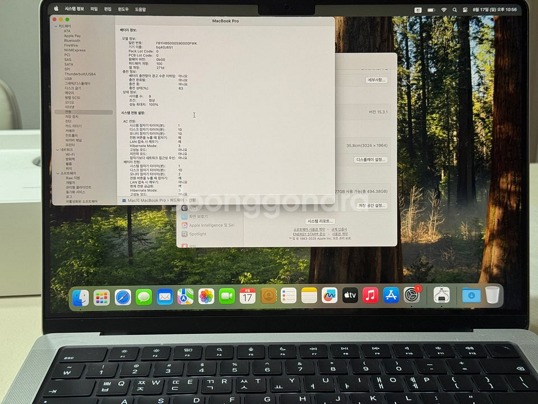The width and height of the screenshot is (538, 404).
Task: Click the date and time in menu bar
Action: (x=494, y=10)
